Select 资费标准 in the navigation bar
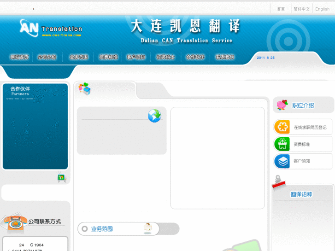This screenshot has height=251, width=335. click(x=109, y=57)
